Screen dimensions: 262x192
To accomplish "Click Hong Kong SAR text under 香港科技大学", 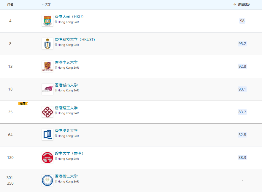I will 68,45.
